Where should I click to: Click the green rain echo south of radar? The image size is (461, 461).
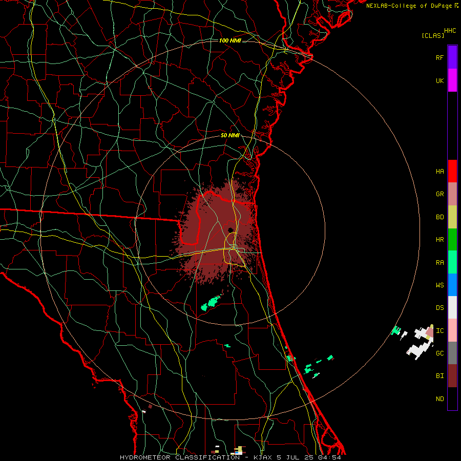tap(211, 303)
